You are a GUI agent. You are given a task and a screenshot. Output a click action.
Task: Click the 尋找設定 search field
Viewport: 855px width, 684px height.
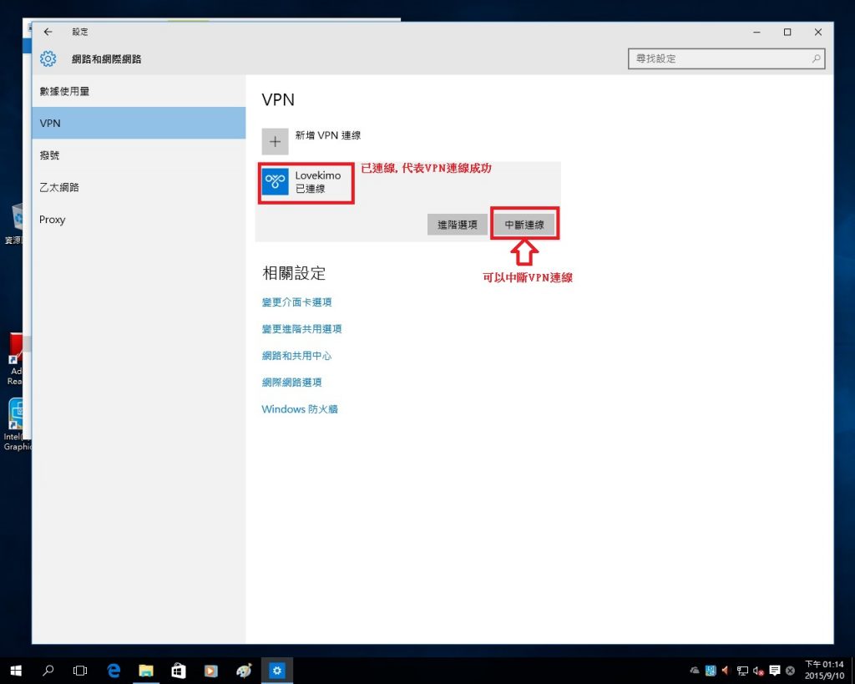[x=725, y=58]
